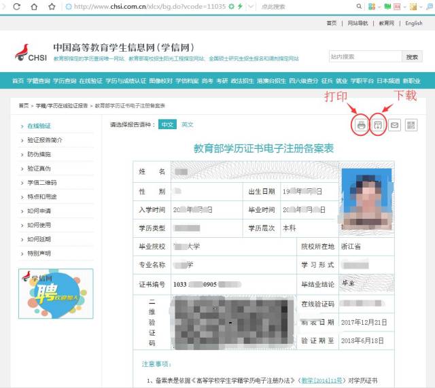This screenshot has height=388, width=435.
Task: Click the yellow extension icon in the toolbar
Action: [x=413, y=6]
